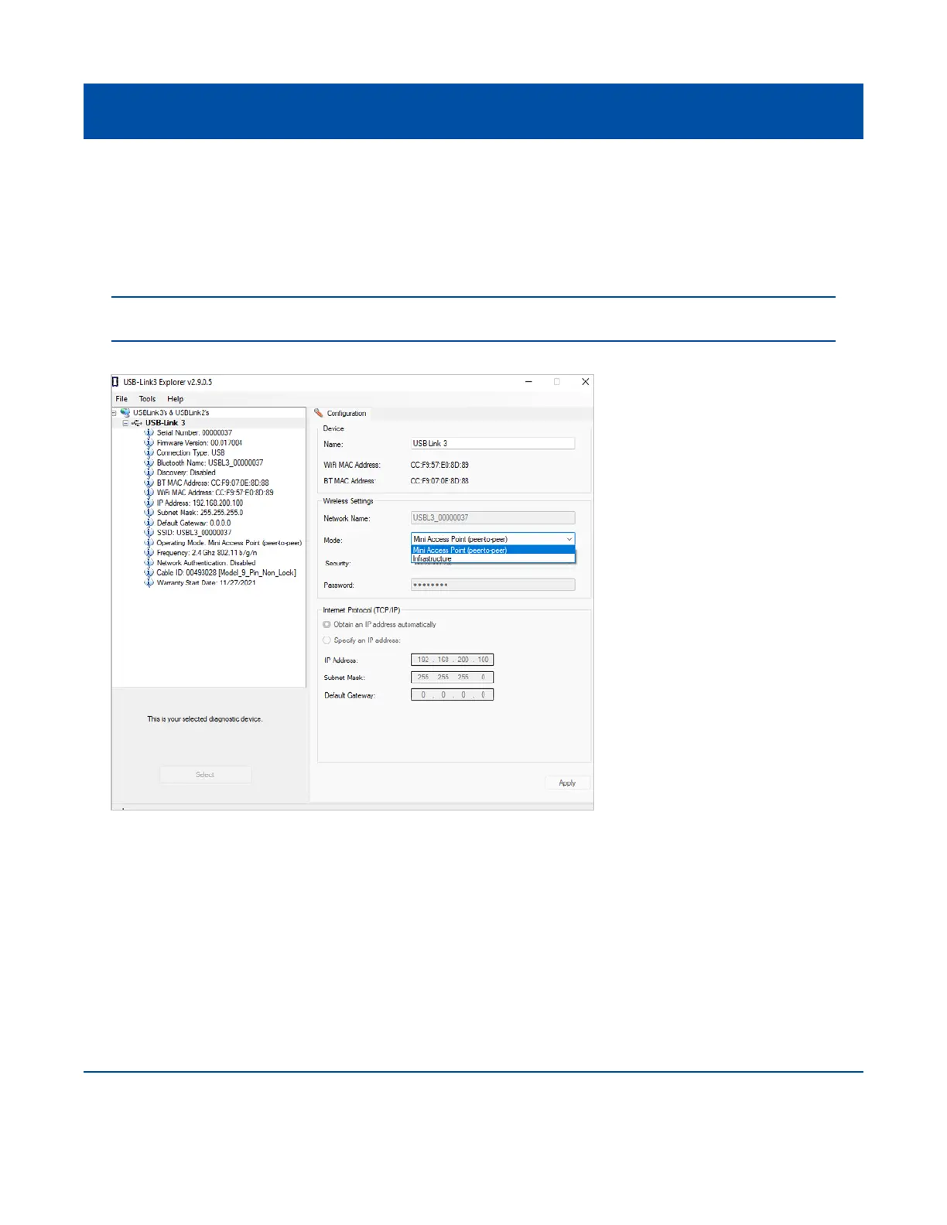Select the Firmware Version: 00.017004 row text
The height and width of the screenshot is (1225, 947).
pos(200,443)
